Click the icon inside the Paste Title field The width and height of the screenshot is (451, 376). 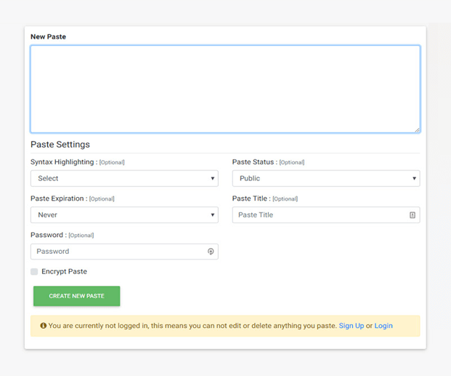412,215
